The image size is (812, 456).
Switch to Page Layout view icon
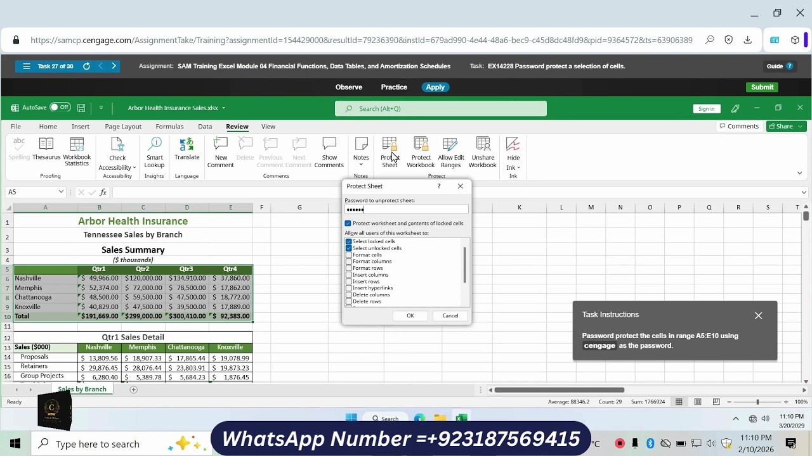[x=697, y=402]
